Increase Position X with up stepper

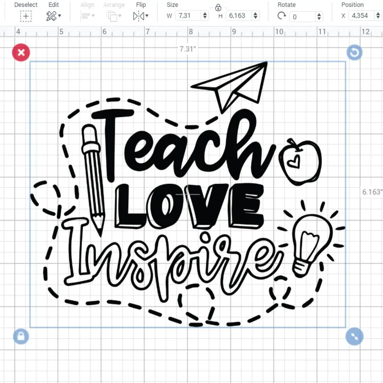point(378,13)
